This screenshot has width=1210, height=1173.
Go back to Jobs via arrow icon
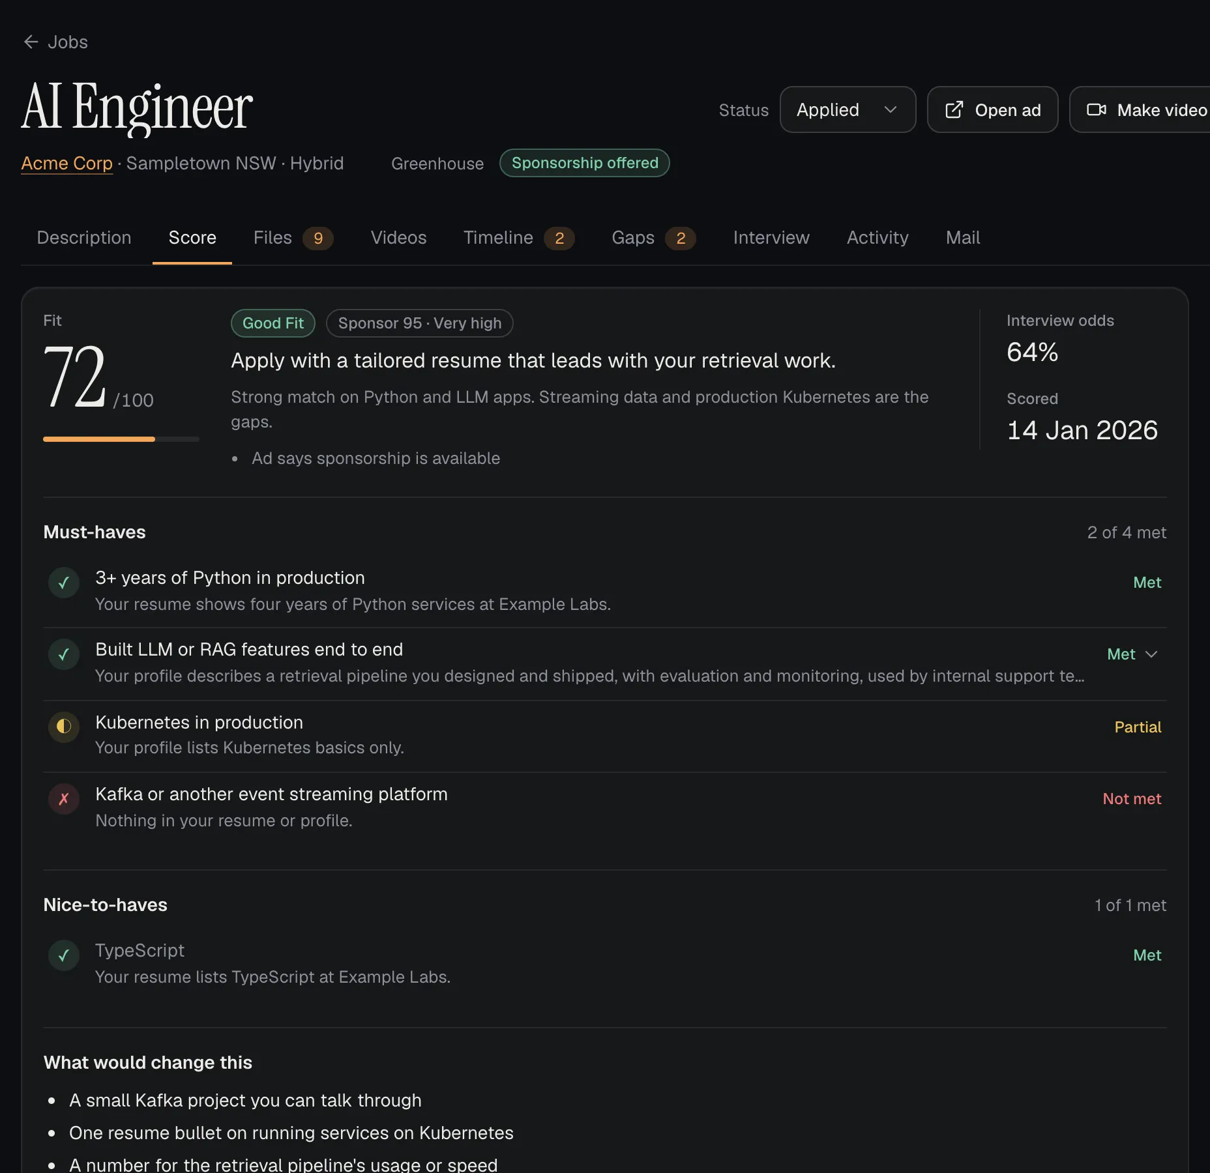pyautogui.click(x=31, y=42)
